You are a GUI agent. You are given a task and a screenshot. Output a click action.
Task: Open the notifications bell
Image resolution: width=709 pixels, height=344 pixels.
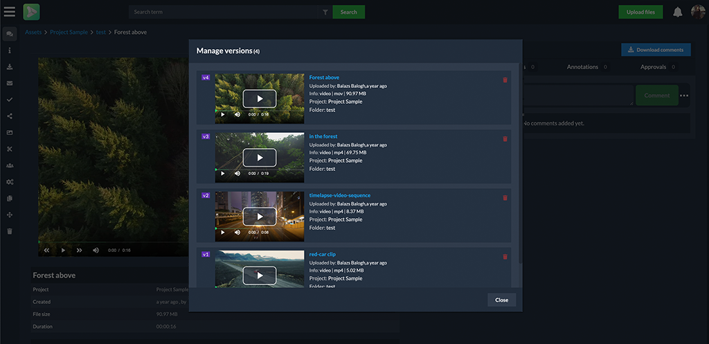pyautogui.click(x=677, y=12)
